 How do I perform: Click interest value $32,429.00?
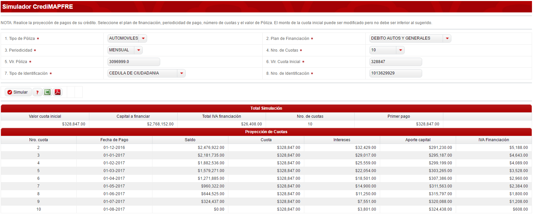tap(366, 148)
